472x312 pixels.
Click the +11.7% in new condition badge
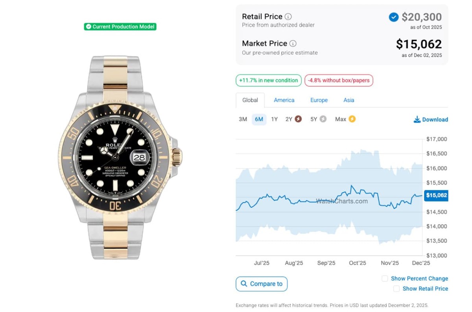coord(269,81)
